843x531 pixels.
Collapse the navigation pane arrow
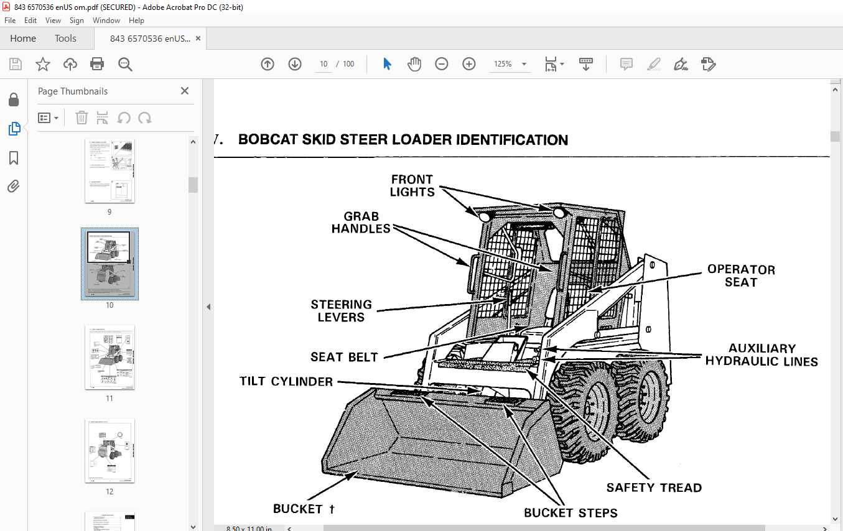[x=208, y=307]
